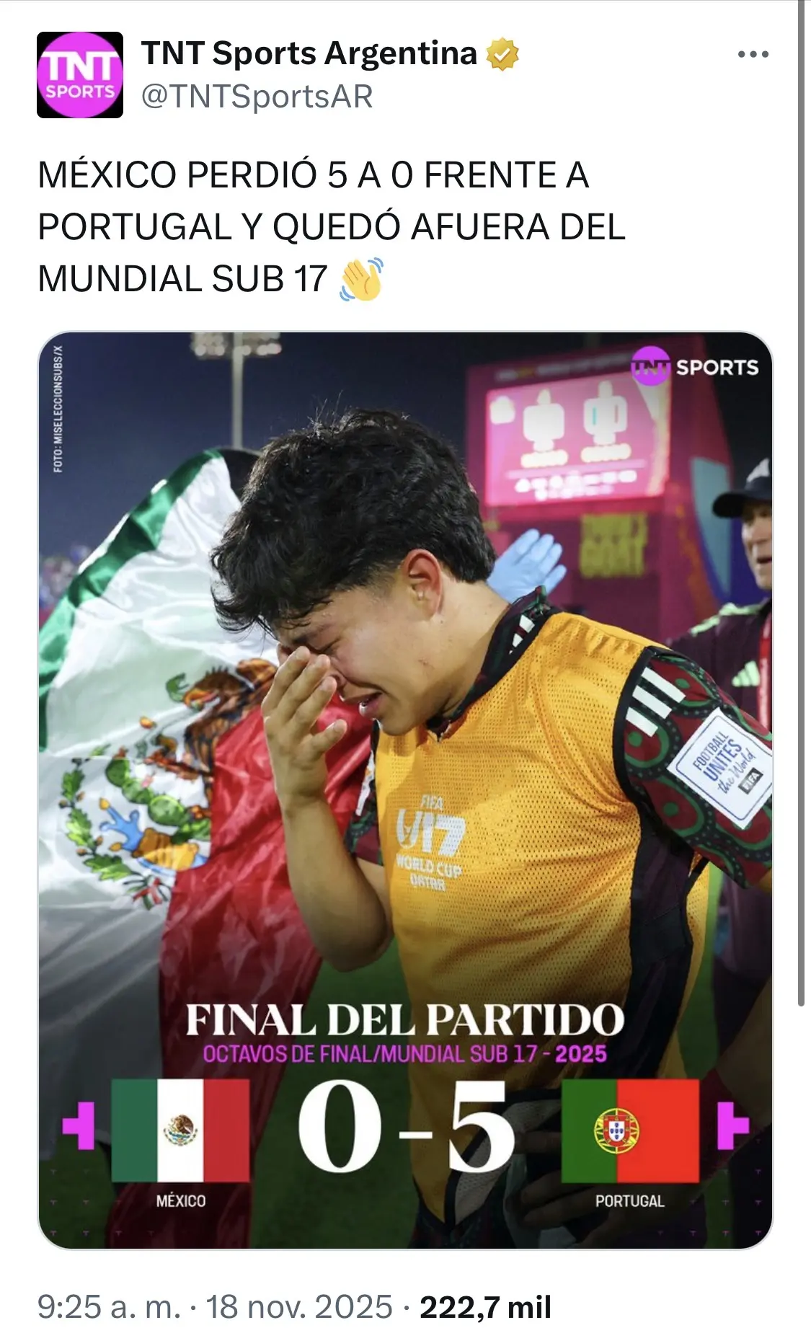Image resolution: width=811 pixels, height=1328 pixels.
Task: Click the waving hand emoji in tweet
Action: 360,280
